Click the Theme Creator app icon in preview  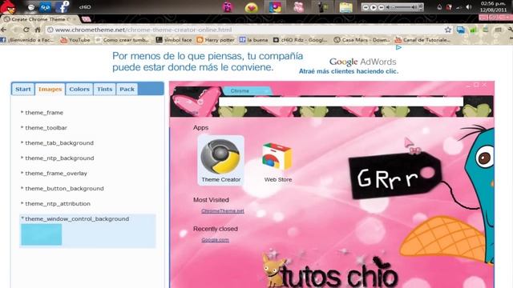tap(221, 160)
